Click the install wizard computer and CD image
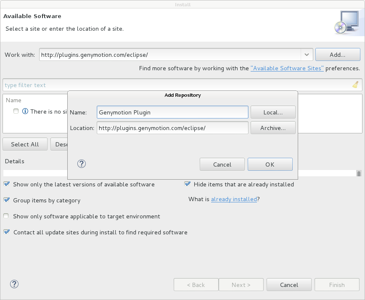Image resolution: width=365 pixels, height=300 pixels. [347, 23]
